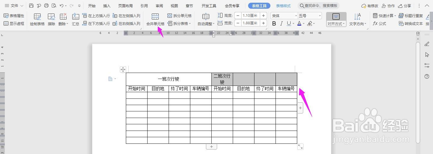
Task: Click the help question mark in sidebar
Action: pos(427,76)
